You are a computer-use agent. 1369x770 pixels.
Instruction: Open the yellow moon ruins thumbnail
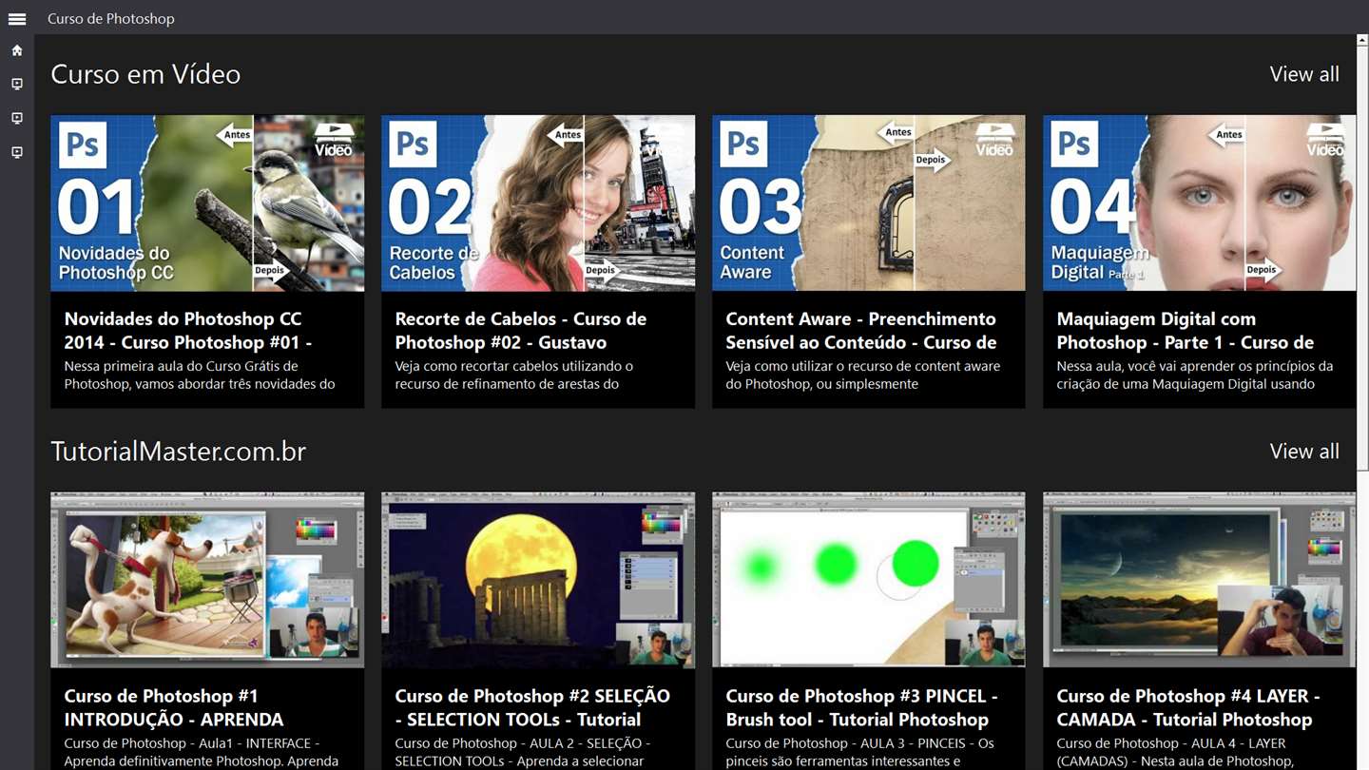click(538, 580)
